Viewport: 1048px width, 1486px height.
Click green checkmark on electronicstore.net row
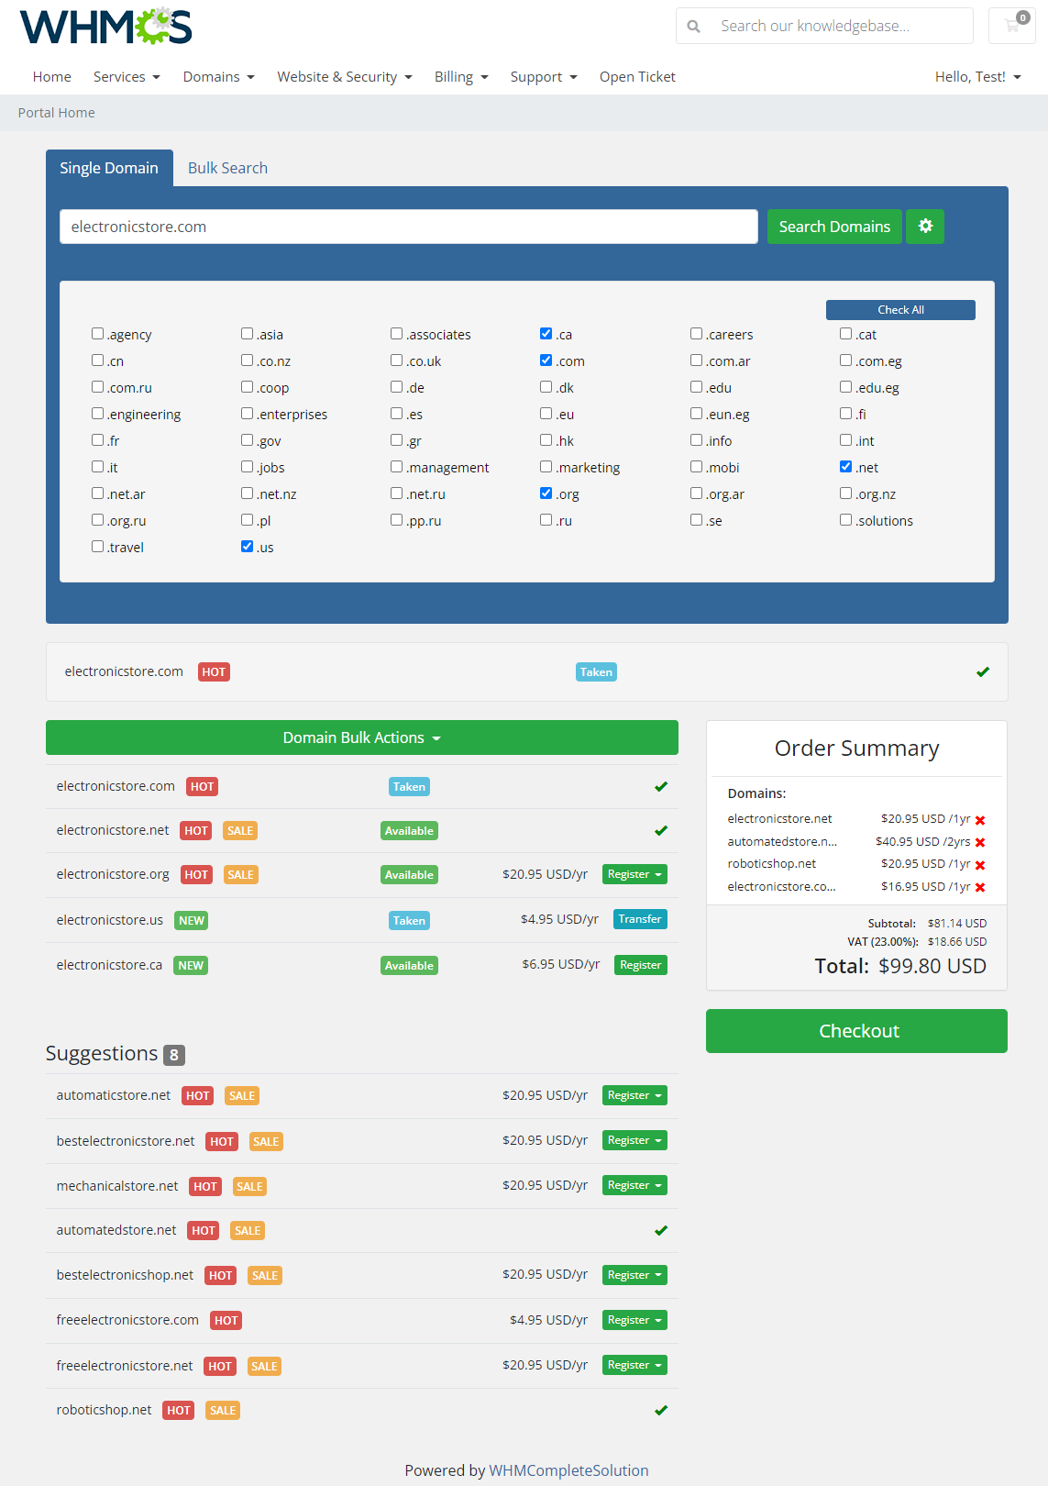pos(661,831)
